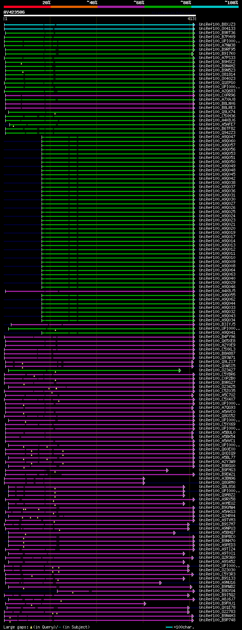Select the UniRef100_B9I7K0 label
Screen dimensions: 242x630
tap(217, 53)
